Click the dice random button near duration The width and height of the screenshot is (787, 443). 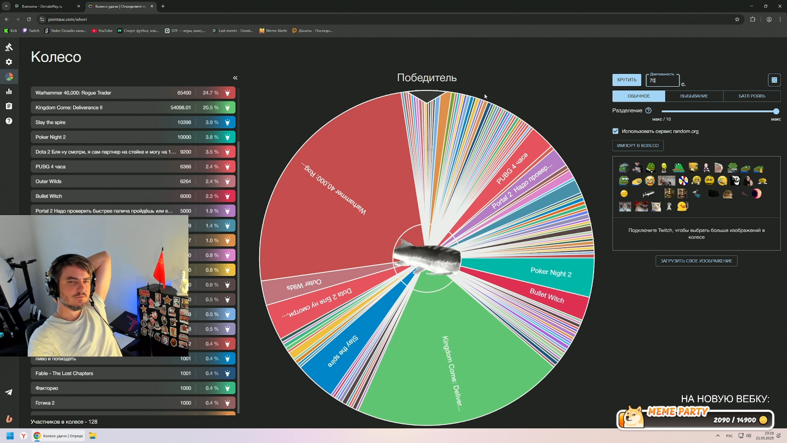(774, 80)
